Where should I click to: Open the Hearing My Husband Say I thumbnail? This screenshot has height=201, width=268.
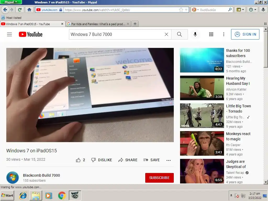(202, 88)
